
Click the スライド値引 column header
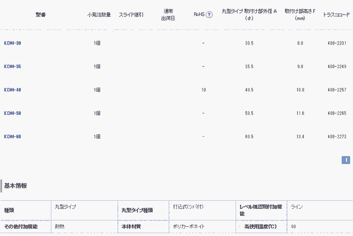click(131, 15)
